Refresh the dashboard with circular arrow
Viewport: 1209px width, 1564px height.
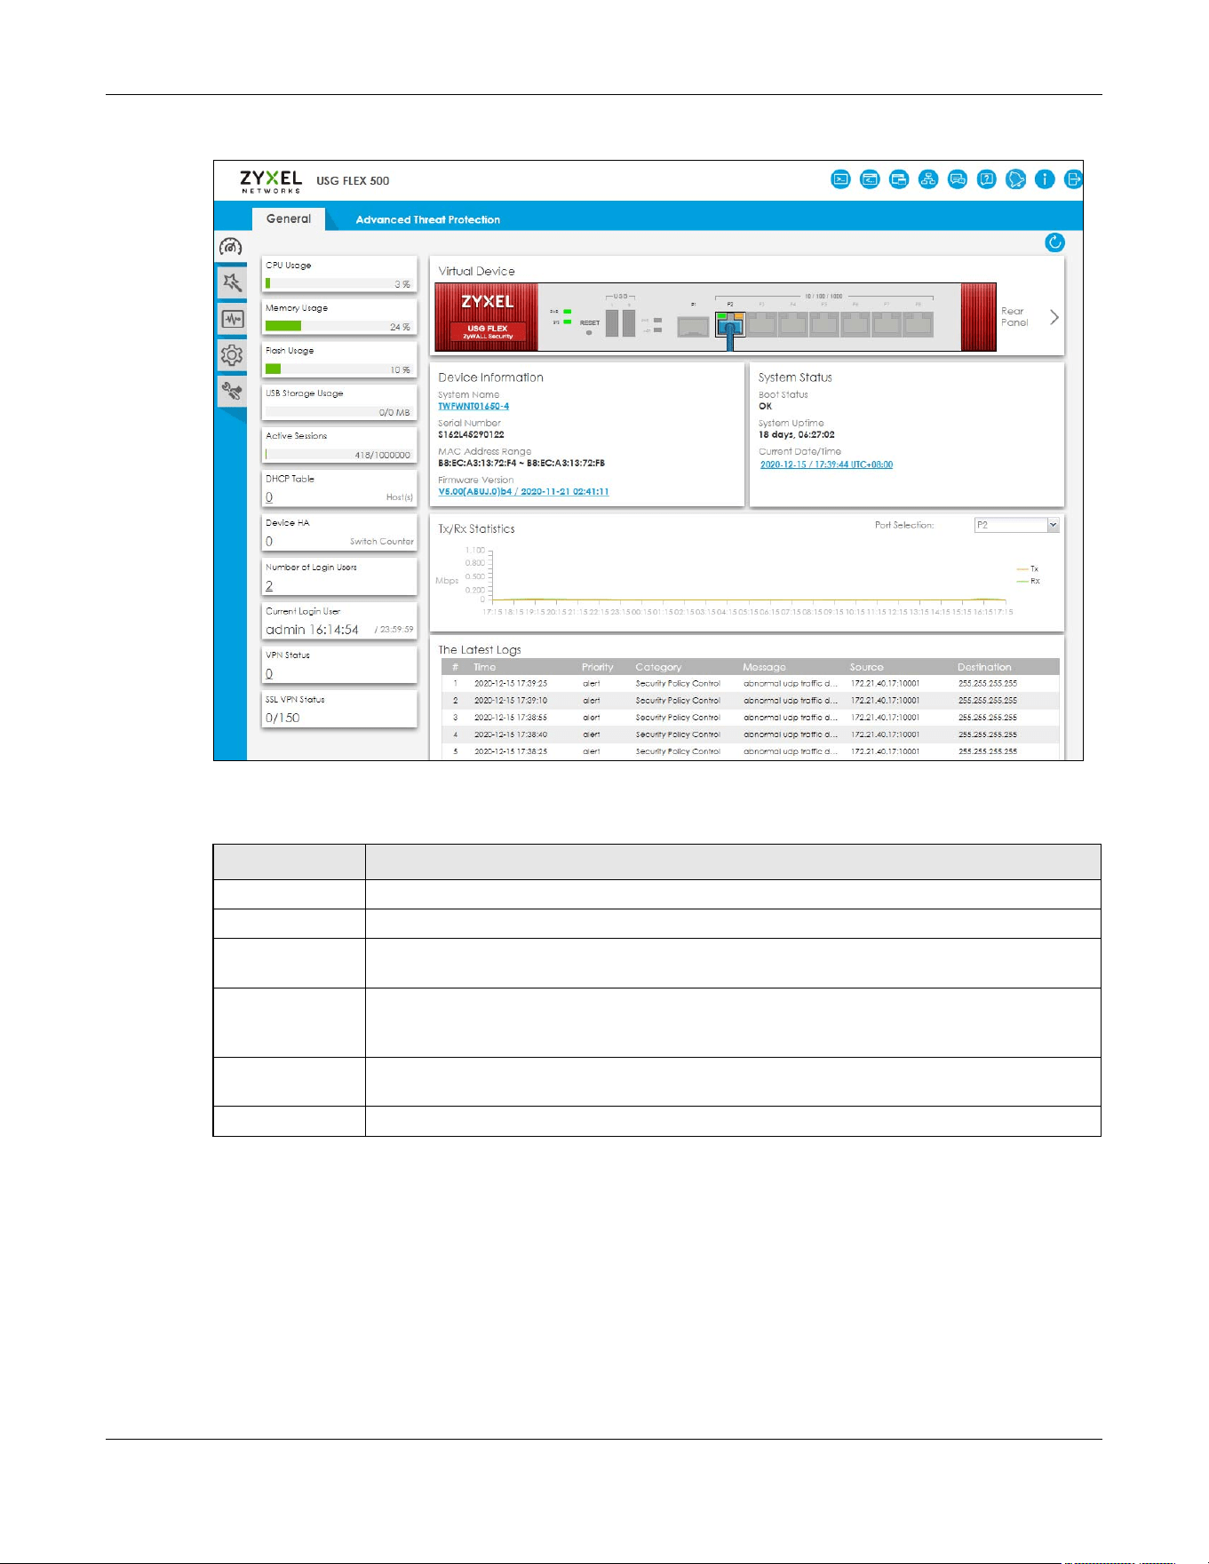(1054, 242)
